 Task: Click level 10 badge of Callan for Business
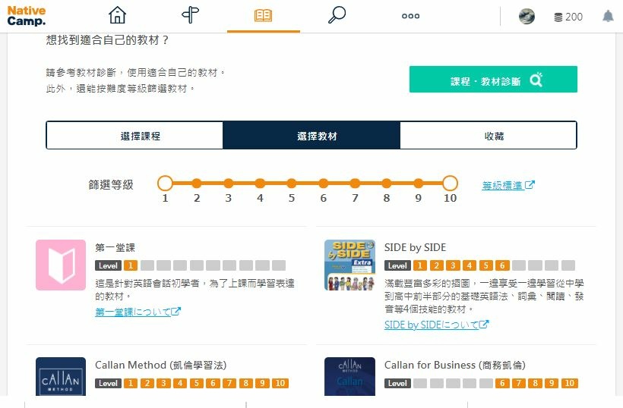point(570,383)
